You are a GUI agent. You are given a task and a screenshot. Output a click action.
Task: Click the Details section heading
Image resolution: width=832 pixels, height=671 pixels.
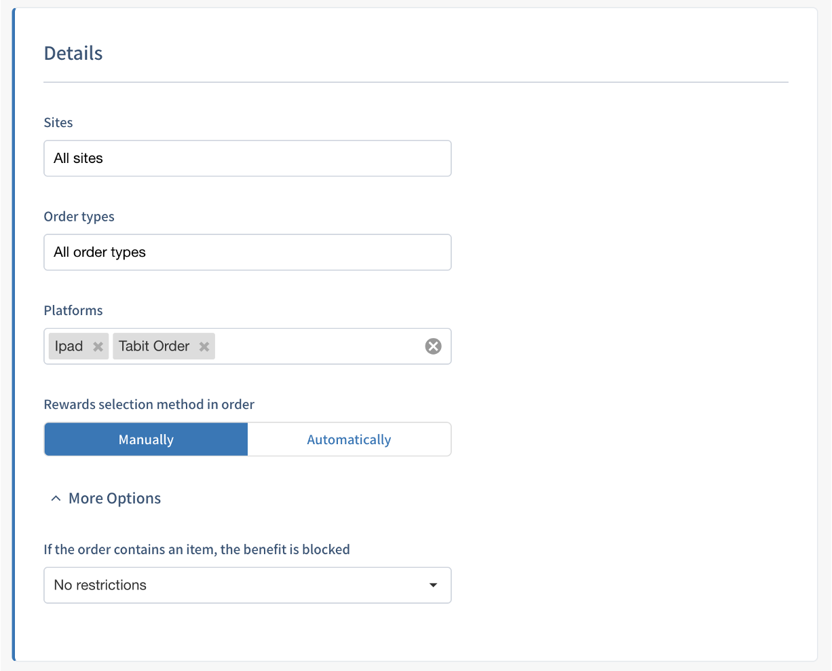[73, 54]
